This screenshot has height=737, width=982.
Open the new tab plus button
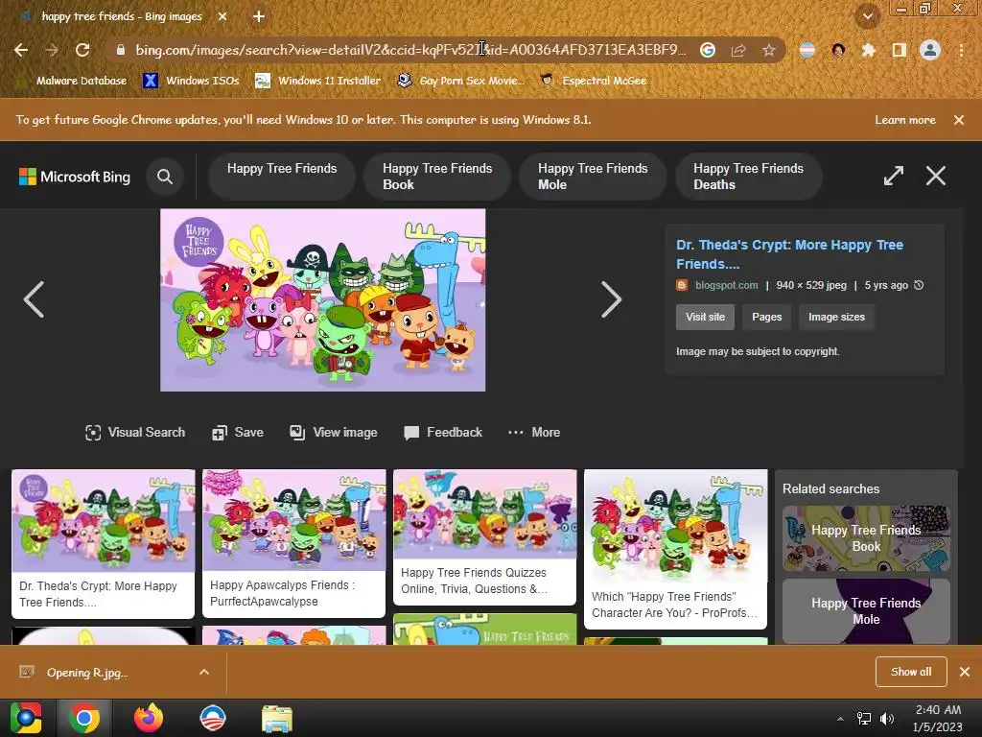point(259,17)
